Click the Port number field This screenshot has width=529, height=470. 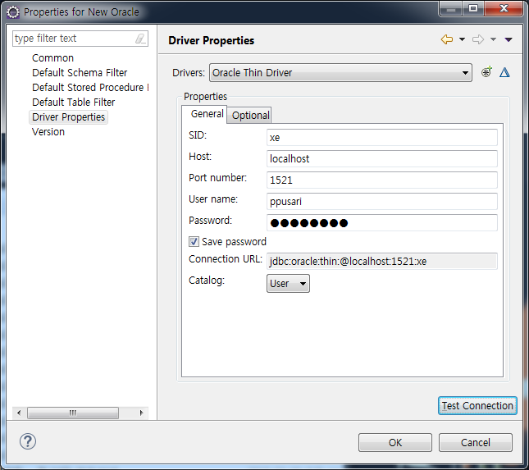381,180
